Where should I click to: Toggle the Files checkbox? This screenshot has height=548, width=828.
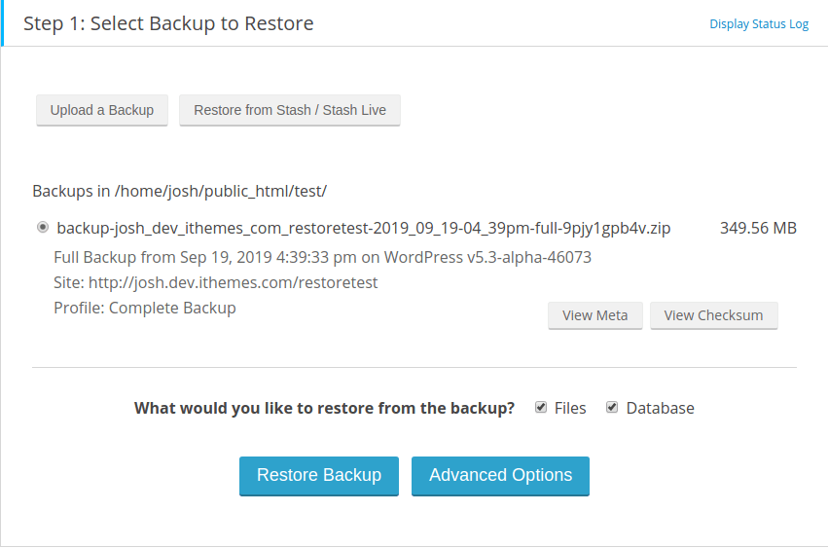pyautogui.click(x=541, y=407)
